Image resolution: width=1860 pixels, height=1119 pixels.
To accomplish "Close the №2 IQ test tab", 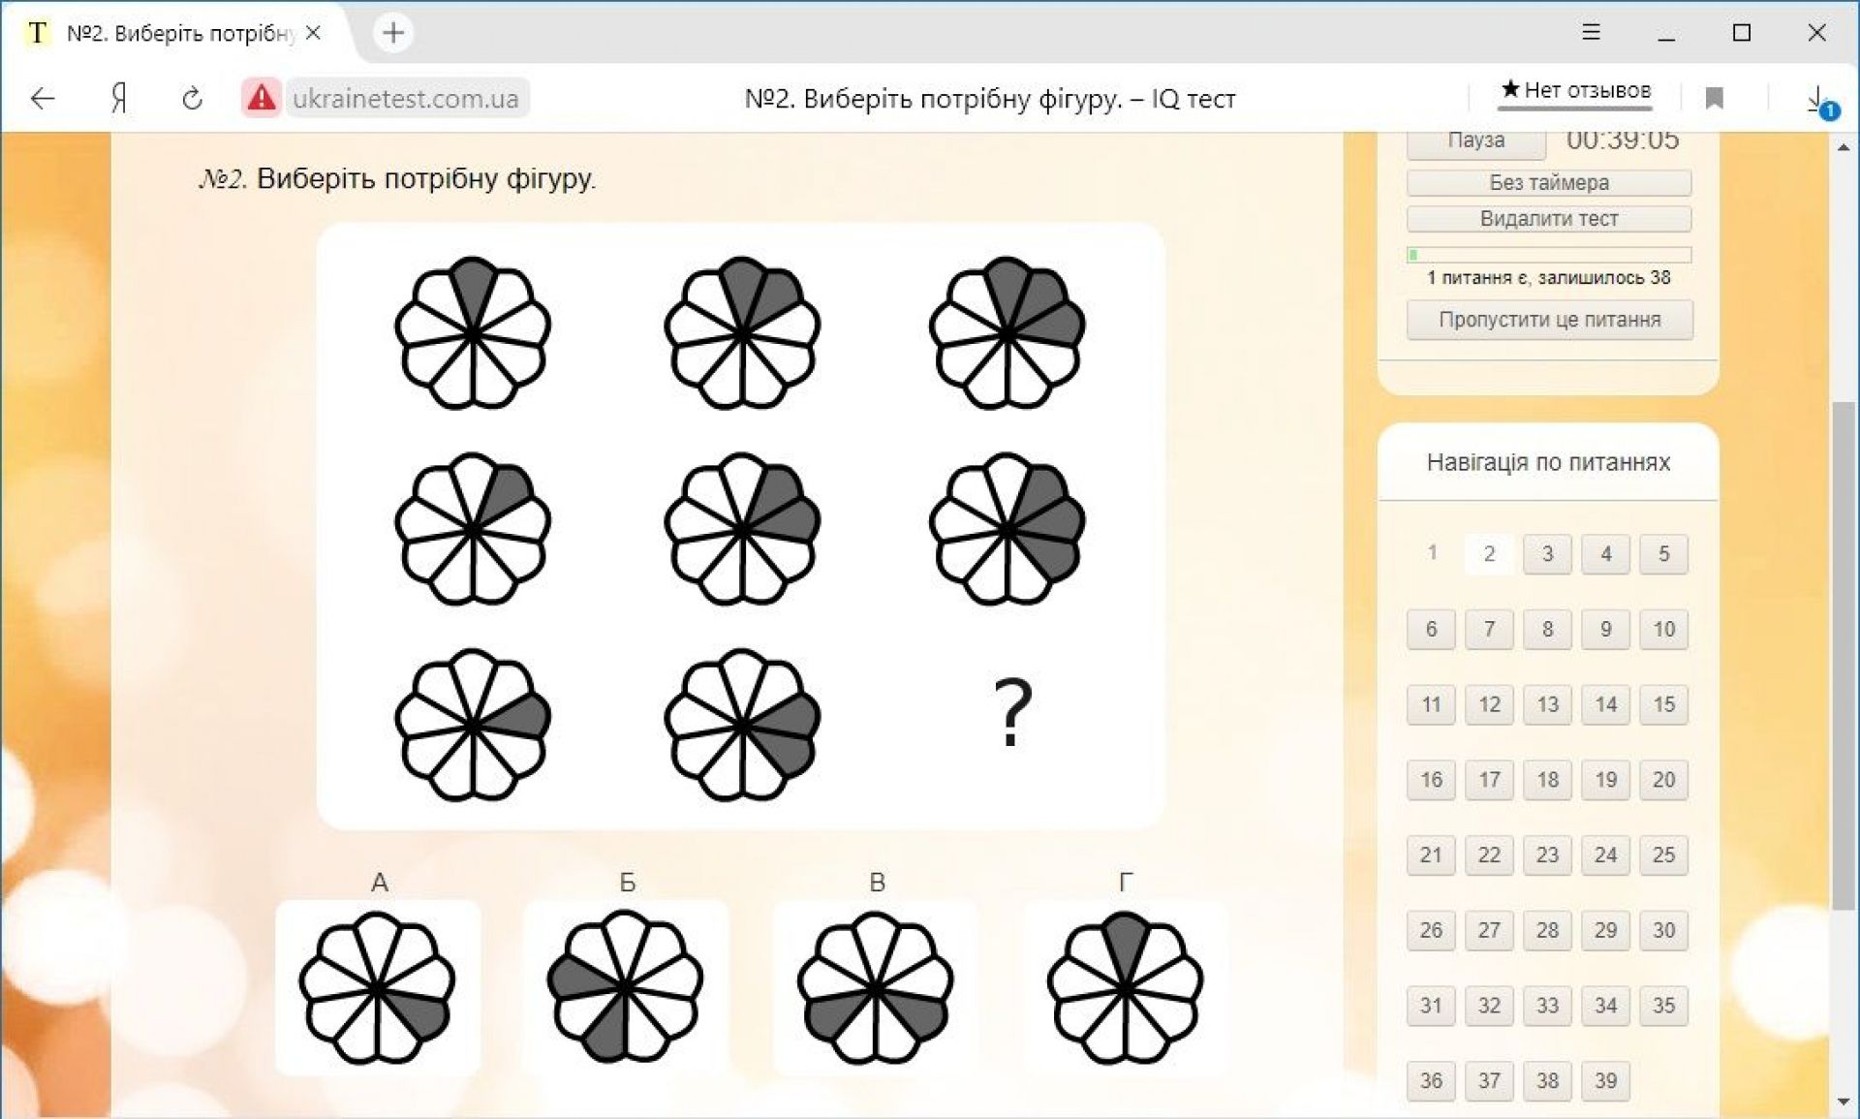I will [313, 33].
